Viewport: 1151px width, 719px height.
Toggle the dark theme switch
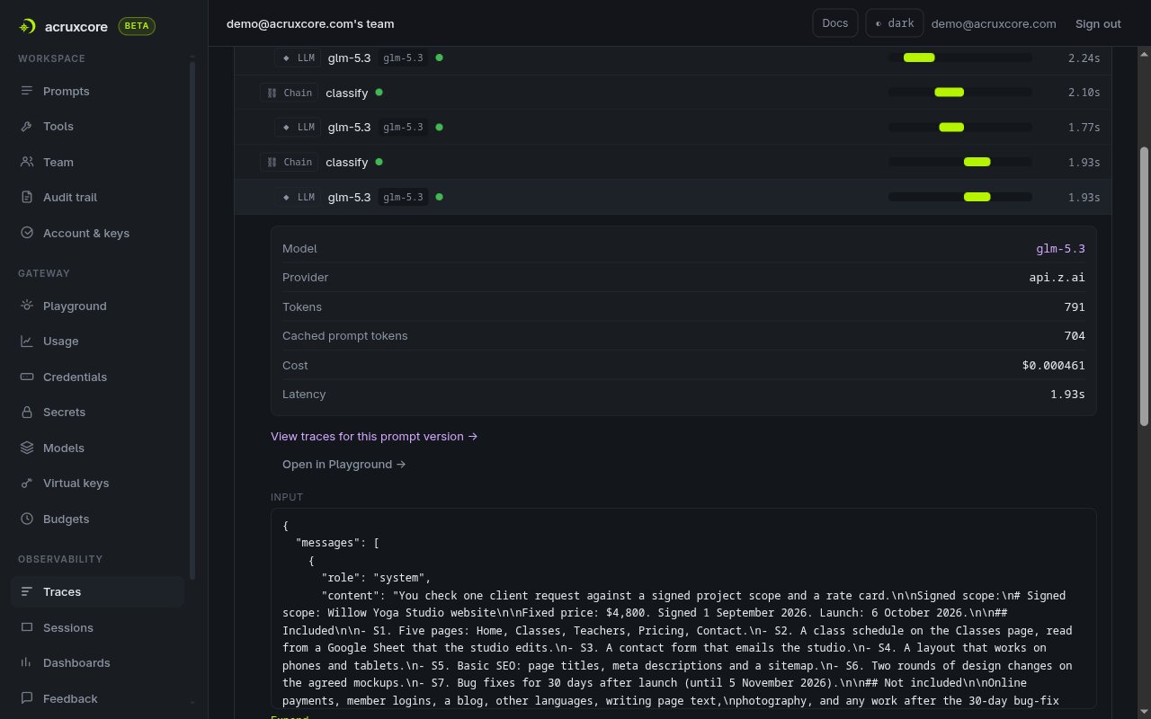pyautogui.click(x=895, y=23)
